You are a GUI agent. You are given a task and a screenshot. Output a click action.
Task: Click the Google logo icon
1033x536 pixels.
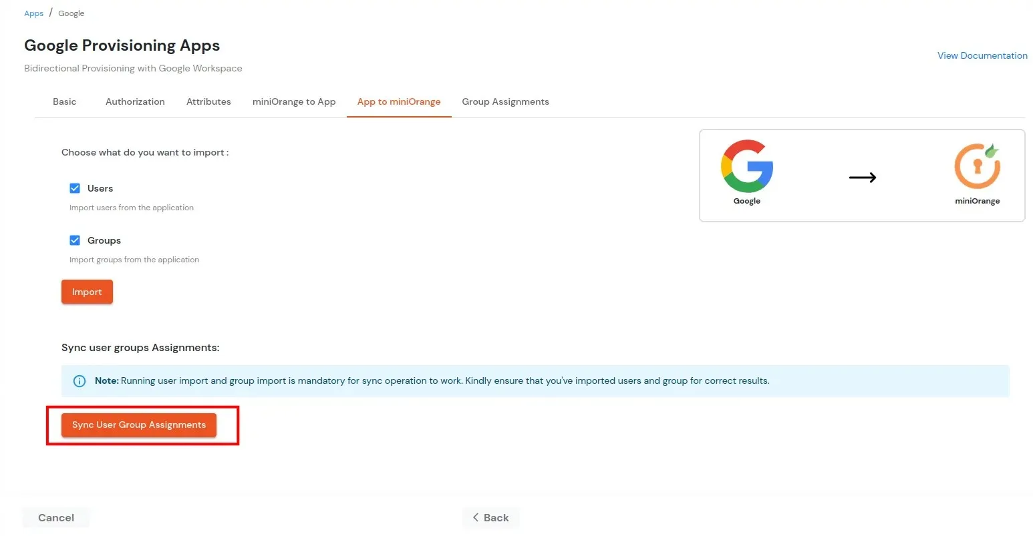click(x=746, y=166)
